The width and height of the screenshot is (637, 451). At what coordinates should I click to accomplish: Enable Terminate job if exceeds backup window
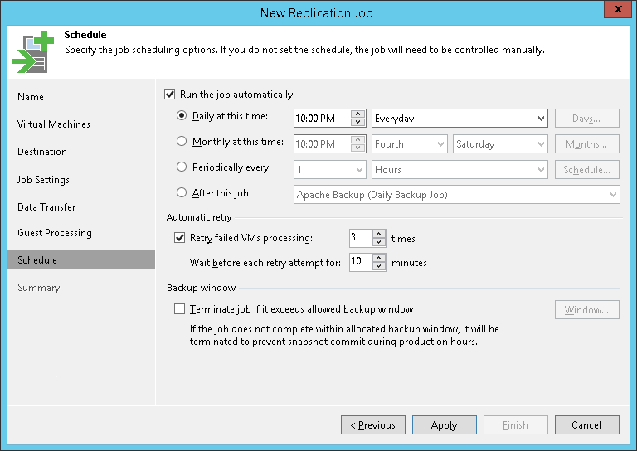pyautogui.click(x=180, y=309)
